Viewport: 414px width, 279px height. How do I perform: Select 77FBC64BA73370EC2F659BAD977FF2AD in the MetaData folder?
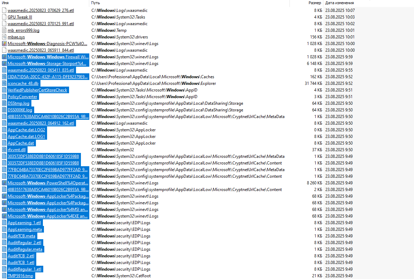47,169
